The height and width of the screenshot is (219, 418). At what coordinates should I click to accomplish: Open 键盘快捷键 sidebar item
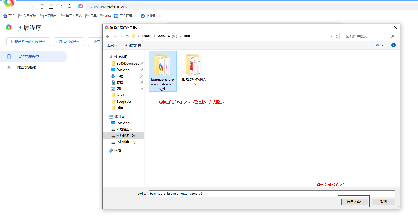coord(26,67)
